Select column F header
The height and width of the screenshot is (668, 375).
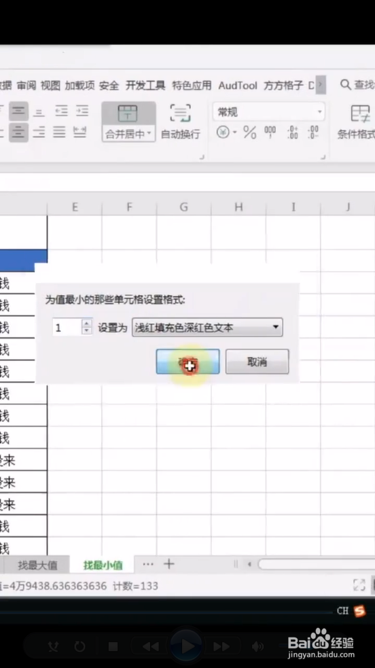coord(129,207)
